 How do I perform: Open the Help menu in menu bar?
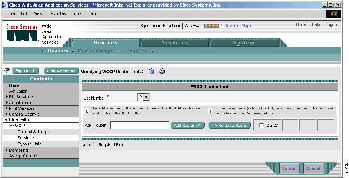91,13
